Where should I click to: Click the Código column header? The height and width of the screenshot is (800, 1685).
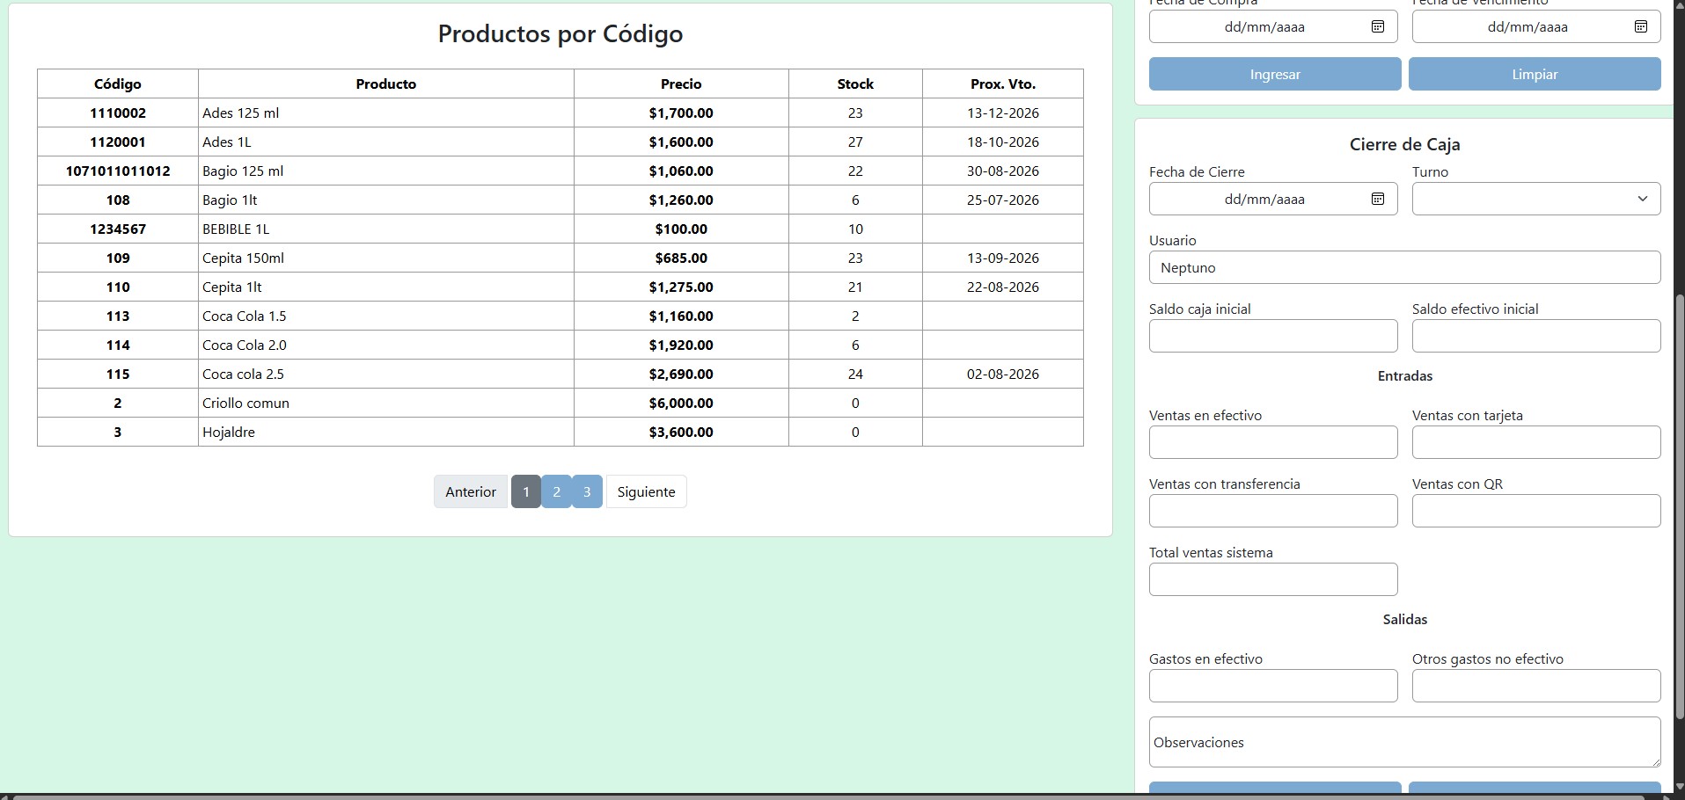point(118,84)
